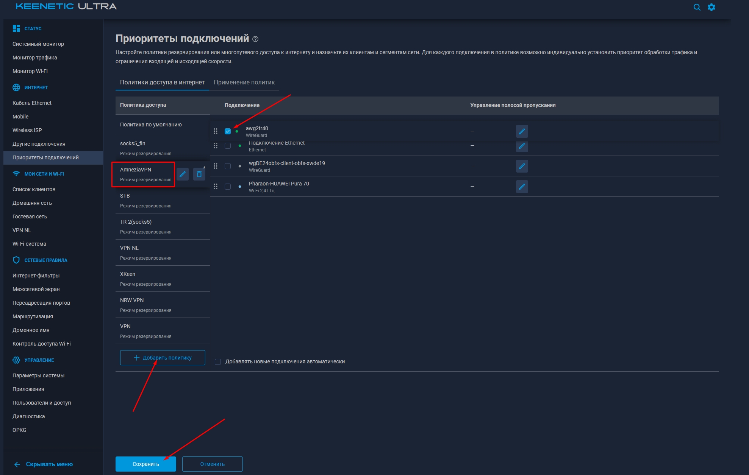749x475 pixels.
Task: Open Кабель Ethernet in sidebar menu
Action: coord(32,103)
